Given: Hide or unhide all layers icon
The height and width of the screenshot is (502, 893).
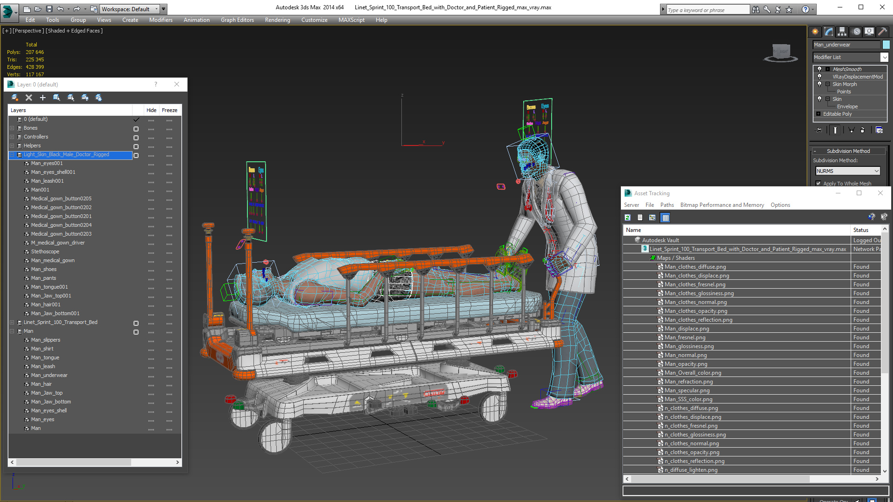Looking at the screenshot, I should [x=85, y=98].
